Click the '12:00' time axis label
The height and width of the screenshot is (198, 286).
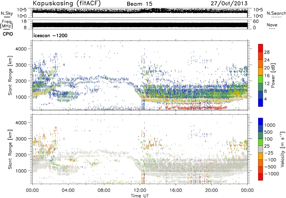click(x=140, y=190)
